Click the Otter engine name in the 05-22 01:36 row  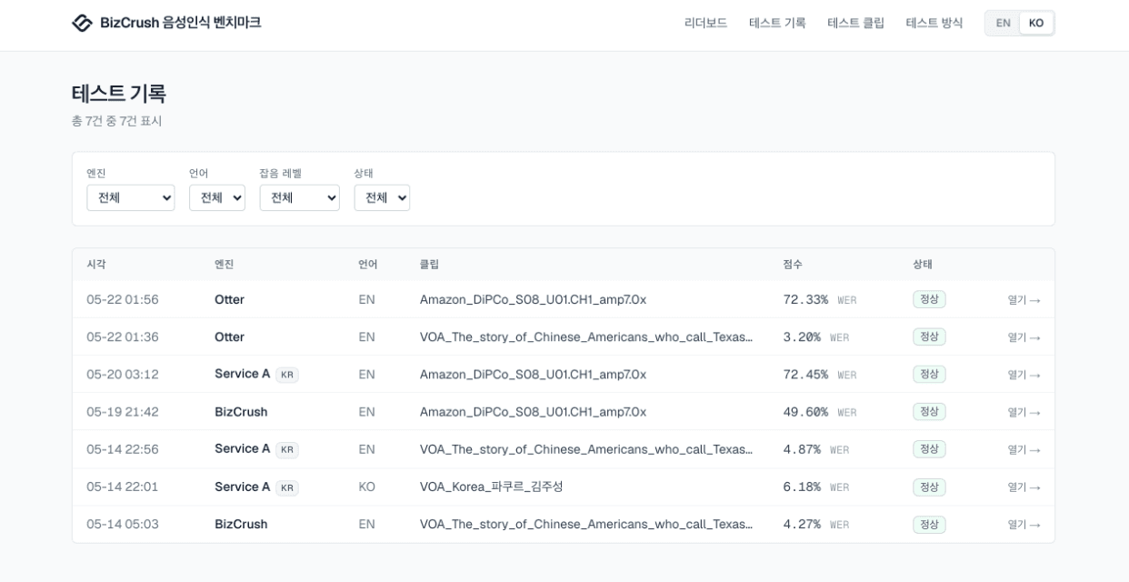[229, 337]
